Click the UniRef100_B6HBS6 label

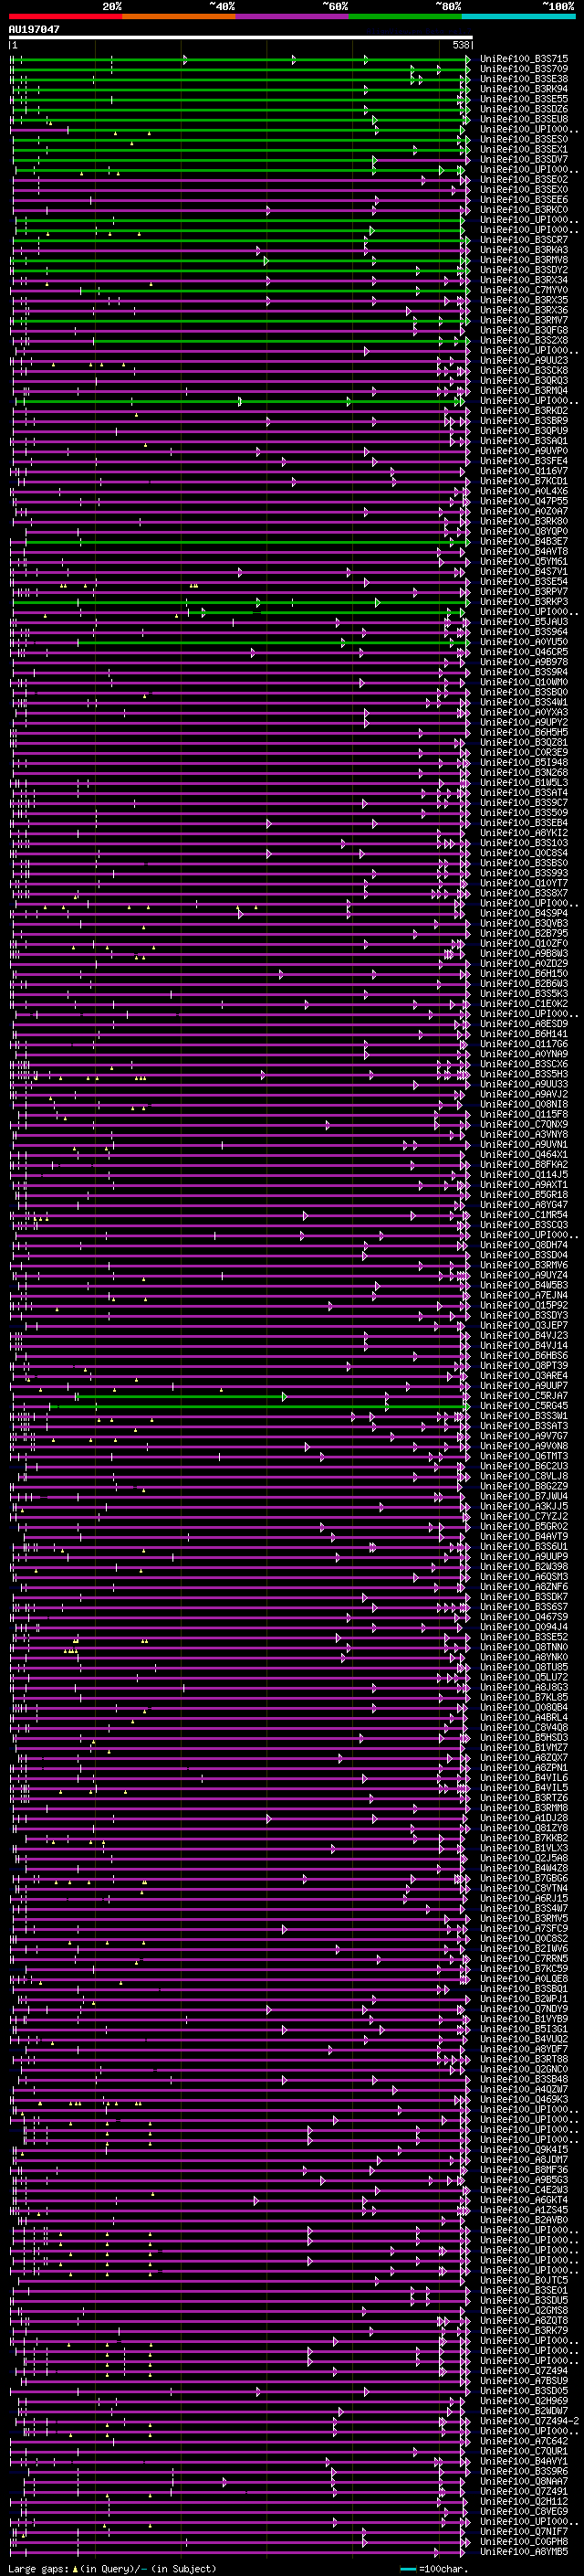pos(524,1355)
